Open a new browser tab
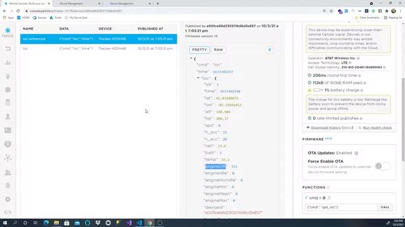Image resolution: width=405 pixels, height=227 pixels. [158, 4]
